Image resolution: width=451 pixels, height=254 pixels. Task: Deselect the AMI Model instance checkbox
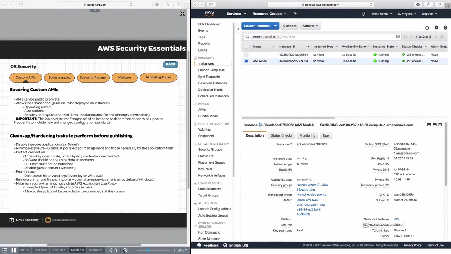(246, 61)
